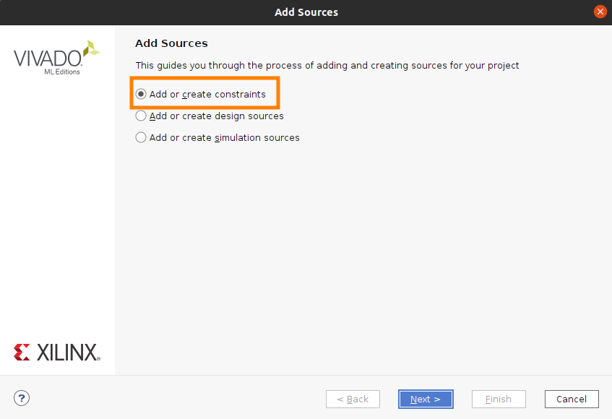Click the XILINX wordmark text
612x419 pixels.
point(69,353)
